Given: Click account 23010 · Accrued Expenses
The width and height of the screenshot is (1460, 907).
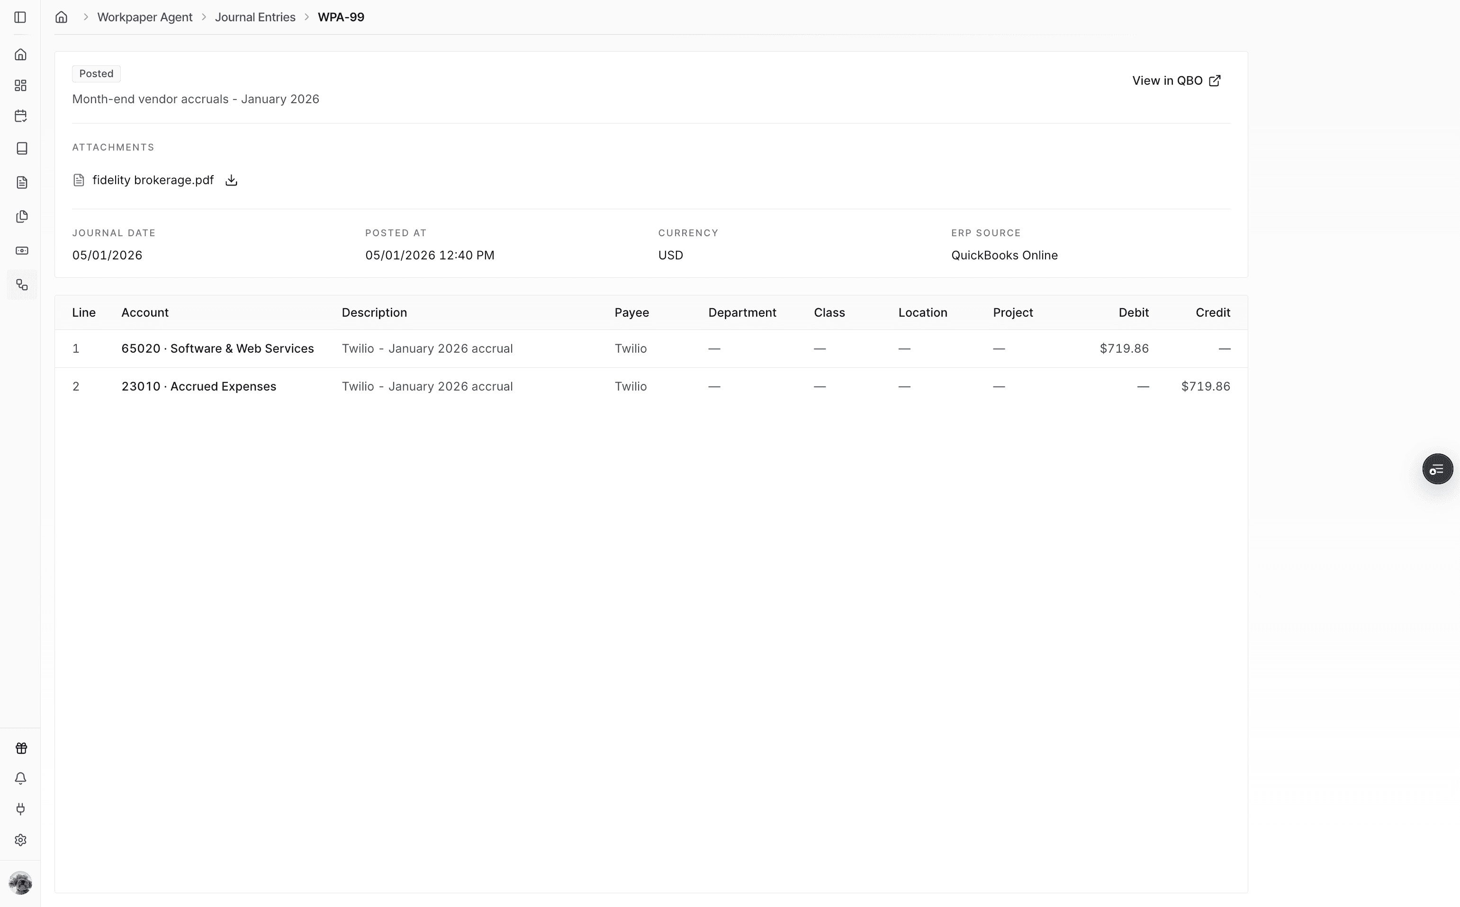Looking at the screenshot, I should pyautogui.click(x=198, y=386).
